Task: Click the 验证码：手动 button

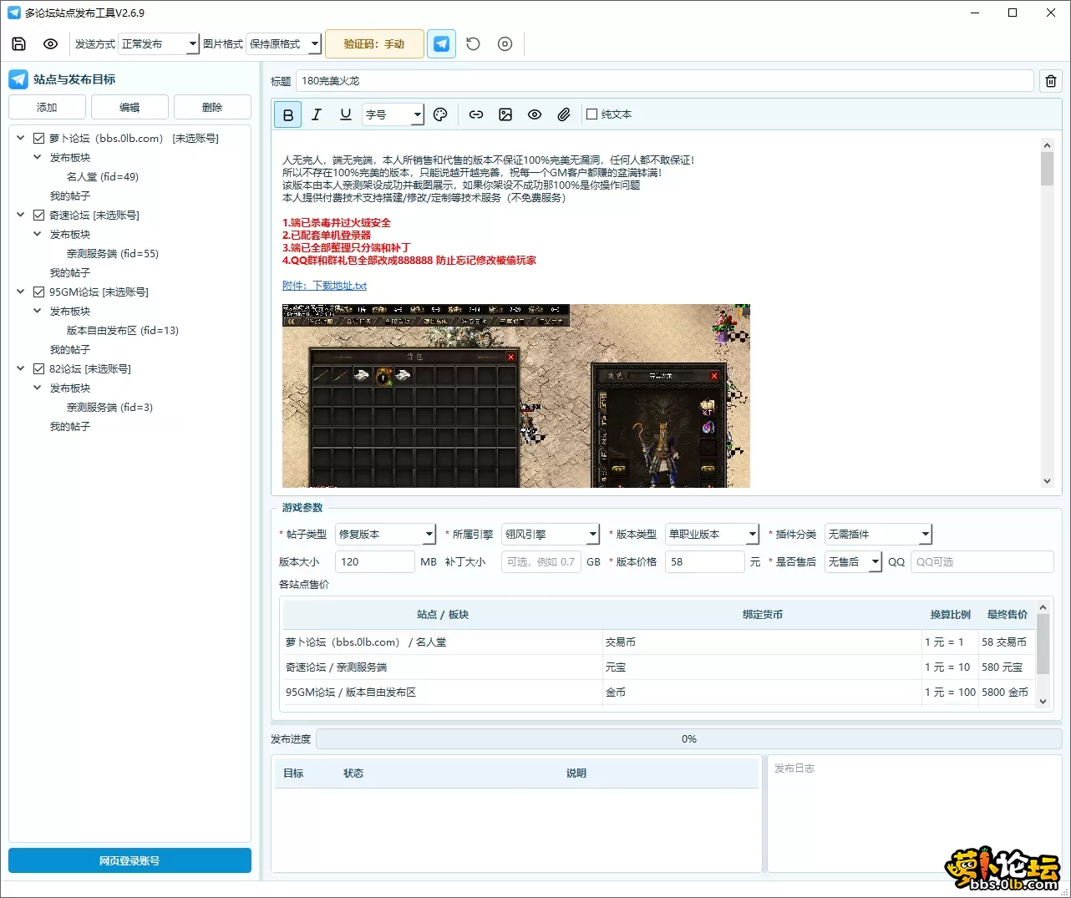Action: pyautogui.click(x=374, y=44)
